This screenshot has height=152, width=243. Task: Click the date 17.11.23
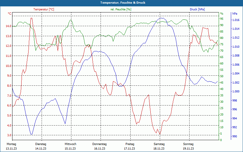pyautogui.click(x=129, y=149)
